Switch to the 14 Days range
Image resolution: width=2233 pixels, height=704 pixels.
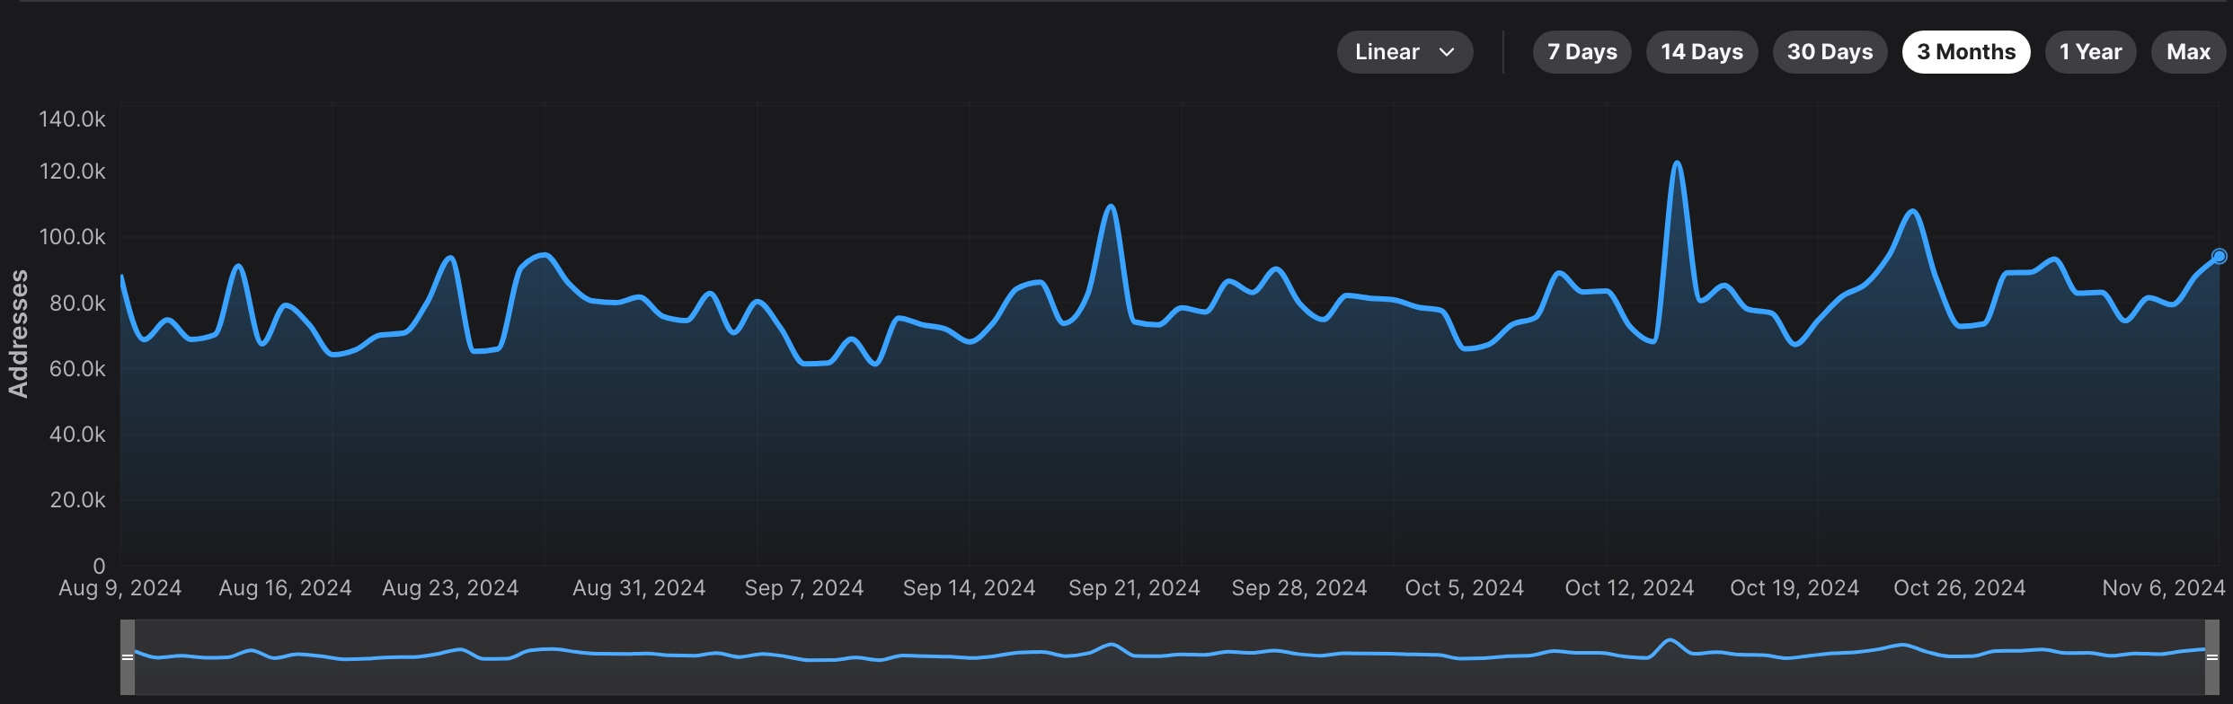click(1702, 52)
